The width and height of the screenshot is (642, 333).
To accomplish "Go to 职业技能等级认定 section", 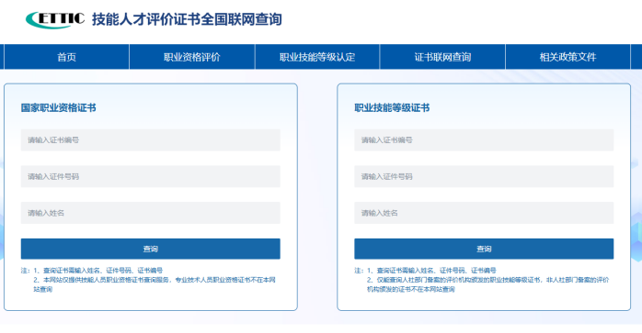I will click(x=317, y=57).
